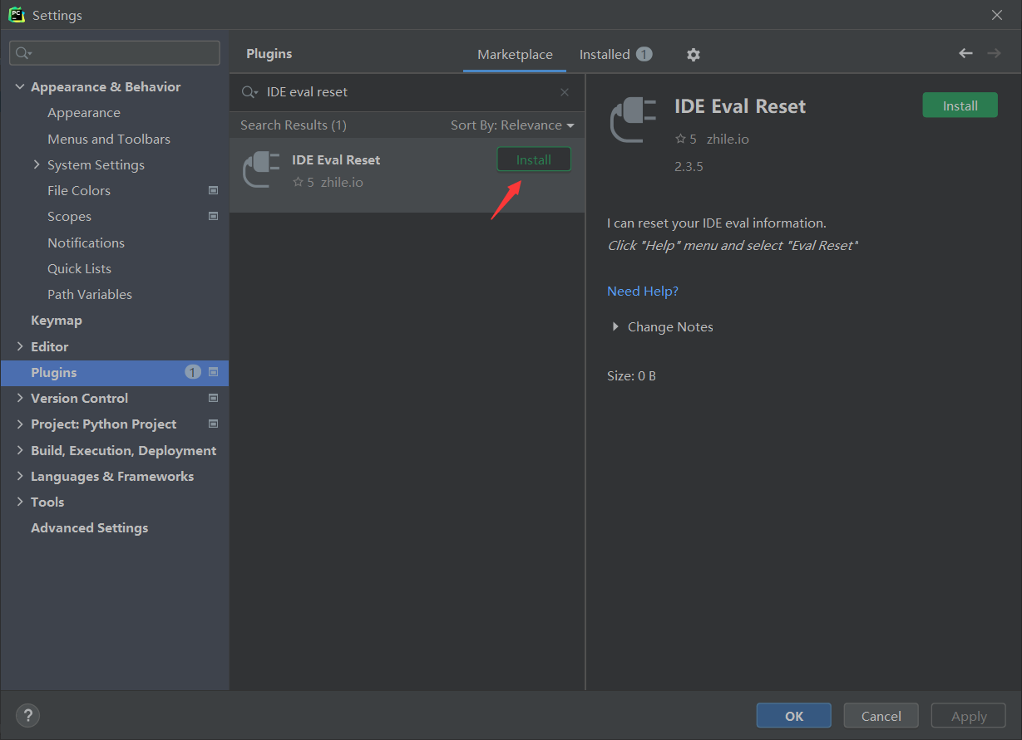This screenshot has height=740, width=1022.
Task: Click the star rating in the search result
Action: [x=304, y=183]
